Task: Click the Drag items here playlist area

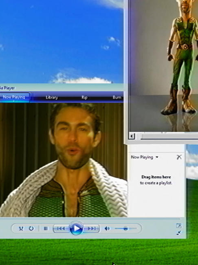Action: tap(156, 180)
